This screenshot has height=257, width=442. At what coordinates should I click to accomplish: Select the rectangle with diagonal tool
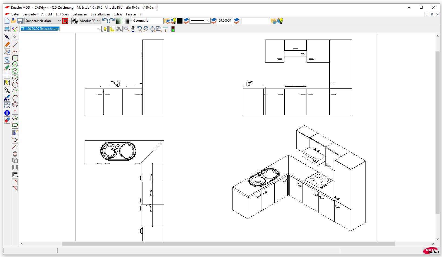click(x=15, y=58)
